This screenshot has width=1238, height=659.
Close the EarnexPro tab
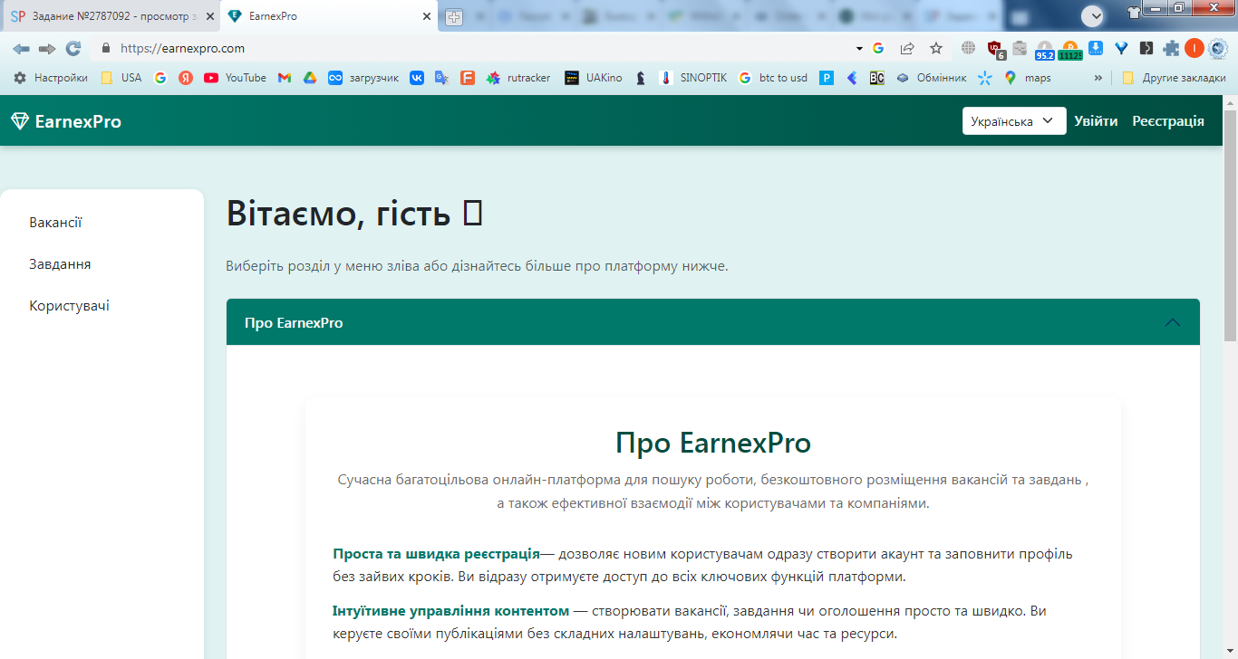pos(427,16)
